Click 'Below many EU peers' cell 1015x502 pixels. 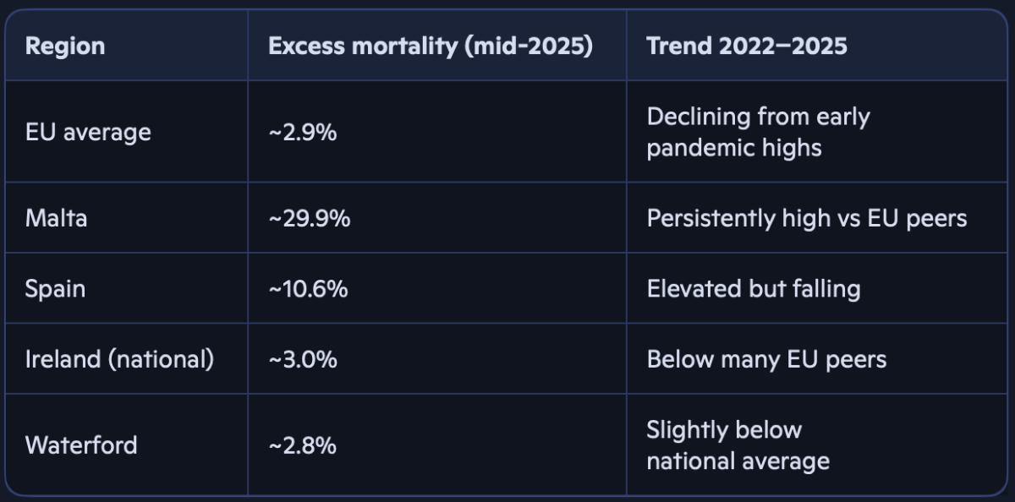tap(766, 359)
